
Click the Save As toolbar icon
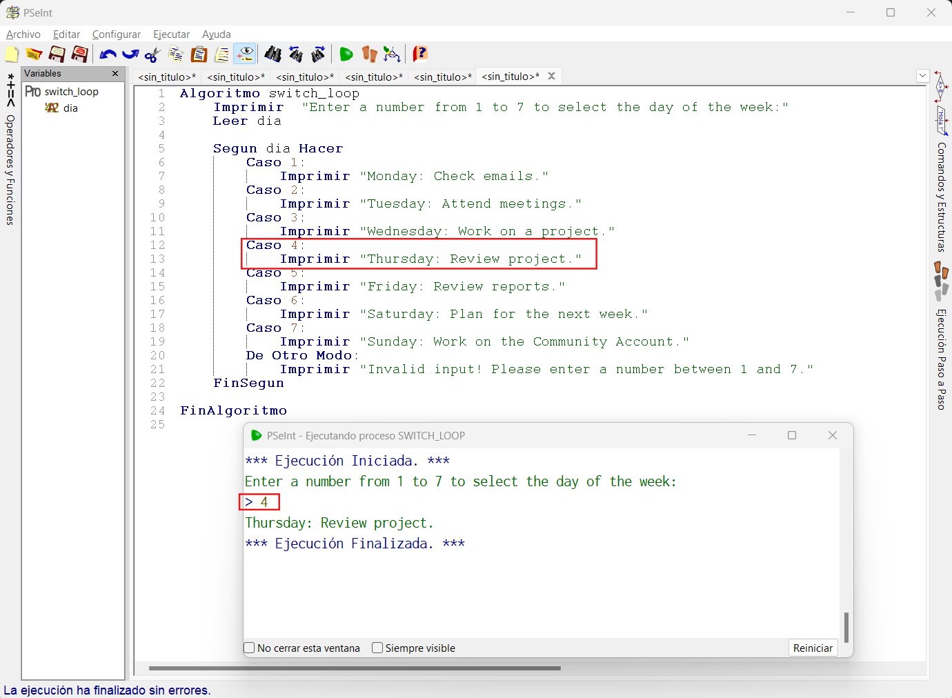coord(80,54)
